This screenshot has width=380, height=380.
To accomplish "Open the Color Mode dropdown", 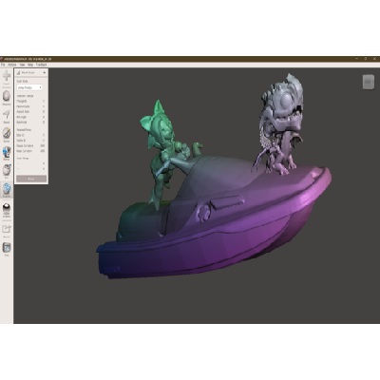I will coord(29,87).
